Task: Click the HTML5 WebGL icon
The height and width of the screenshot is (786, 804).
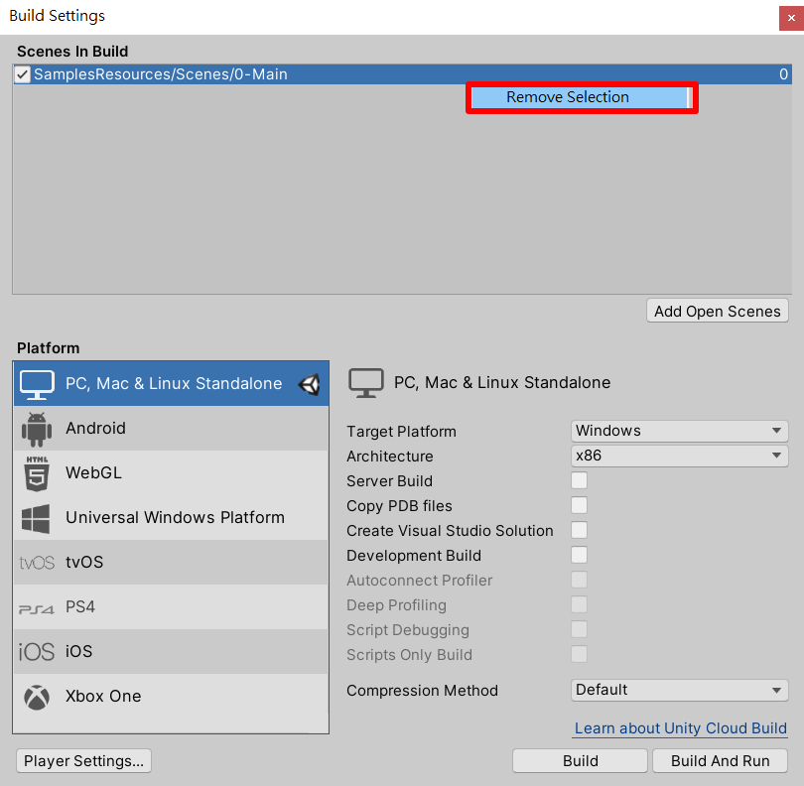Action: coord(37,473)
